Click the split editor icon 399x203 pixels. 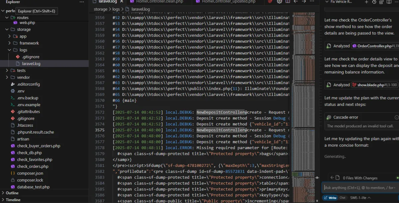pyautogui.click(x=287, y=2)
